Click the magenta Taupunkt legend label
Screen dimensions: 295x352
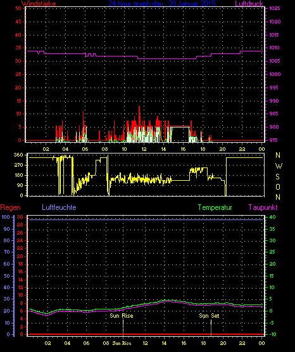(263, 207)
